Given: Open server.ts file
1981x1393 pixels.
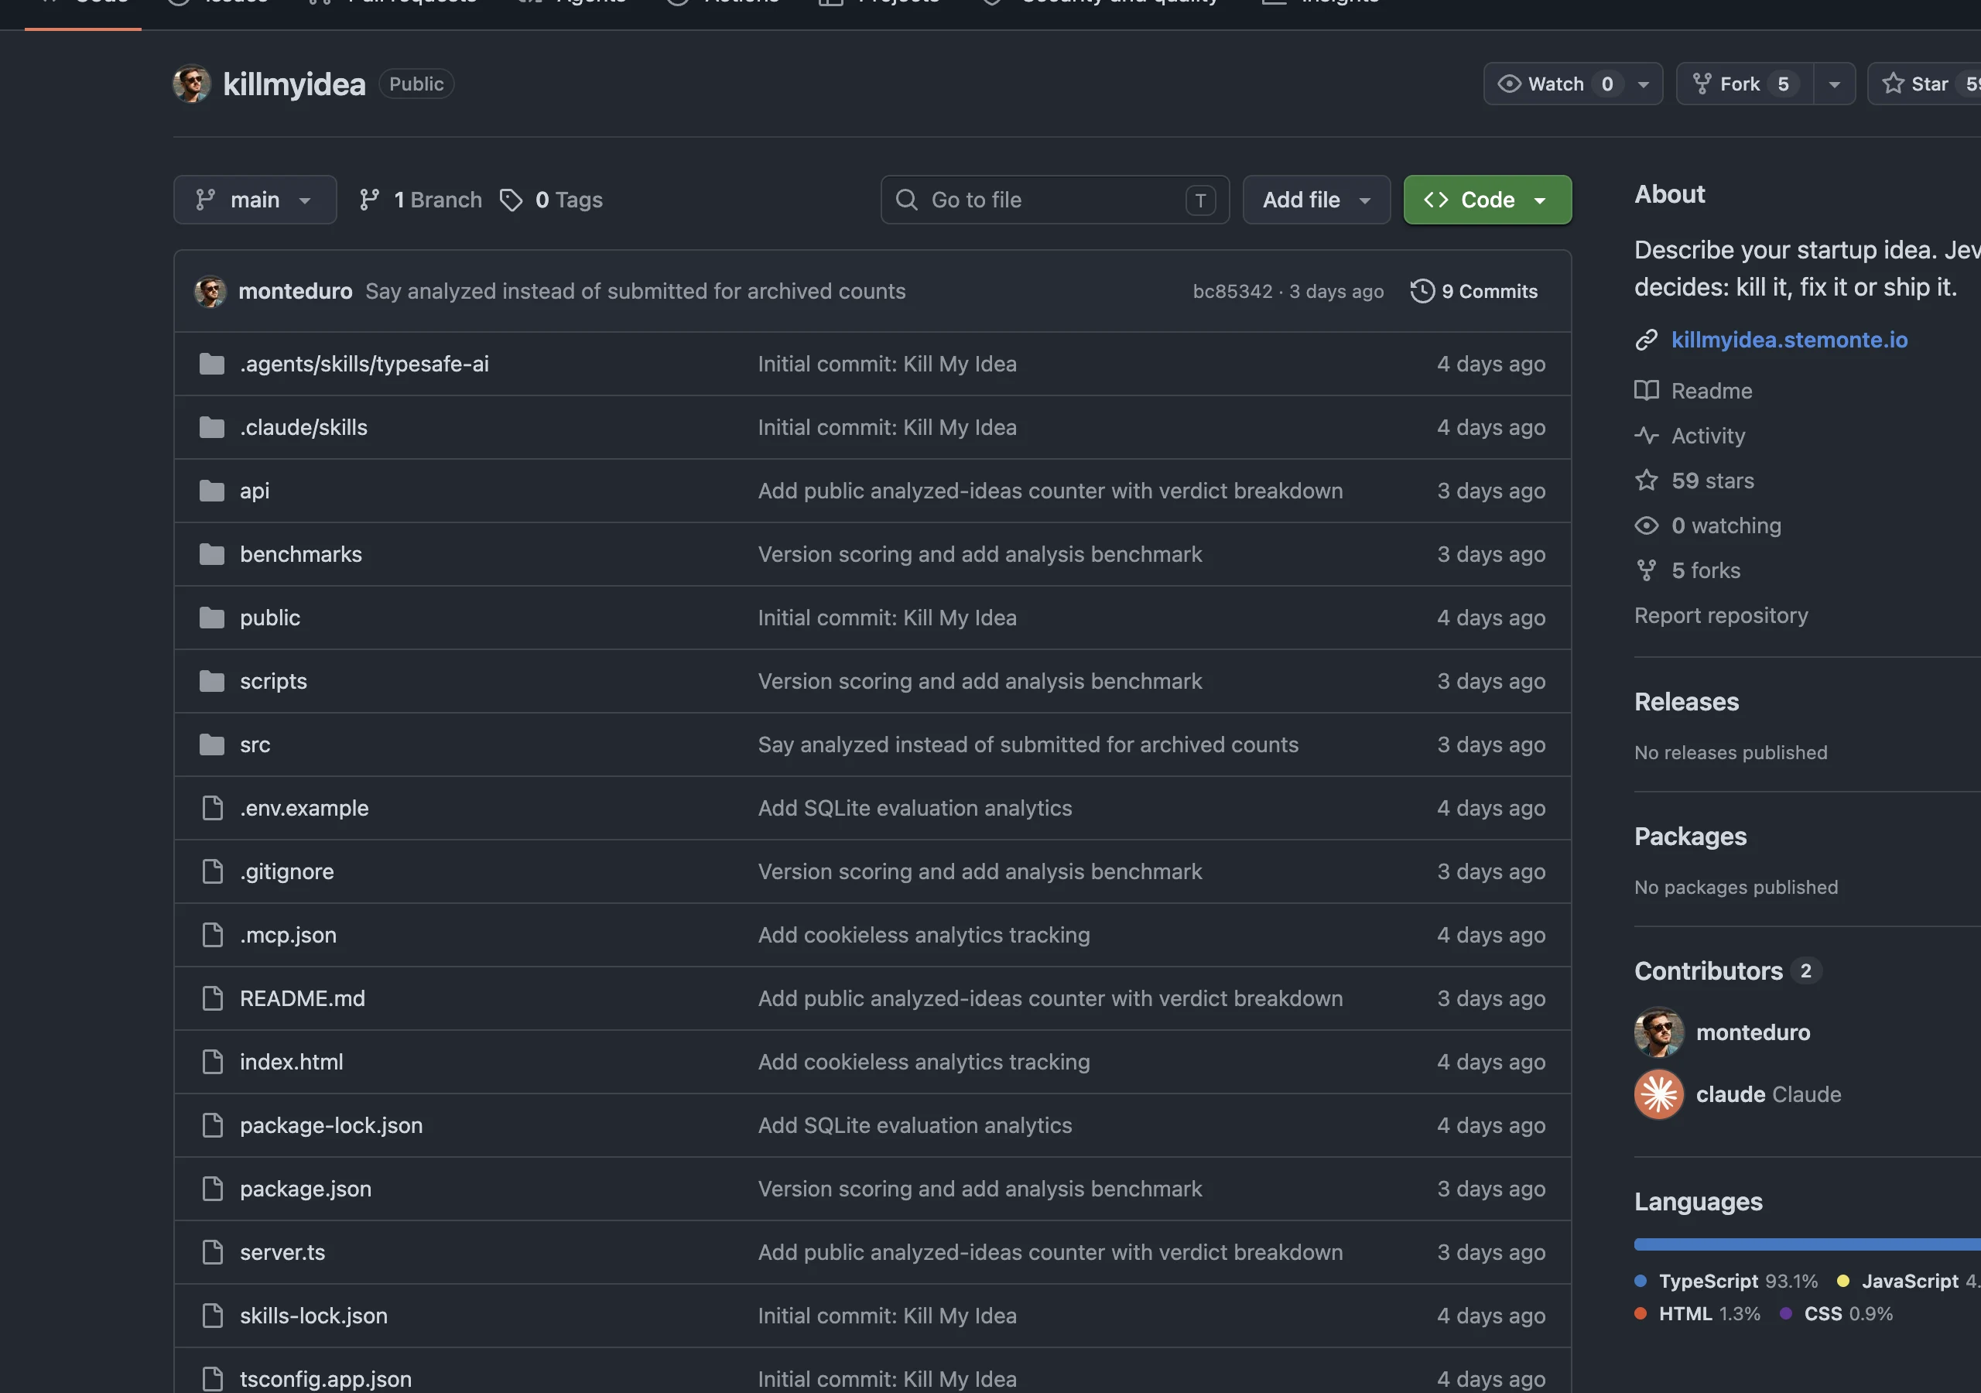Looking at the screenshot, I should tap(282, 1251).
